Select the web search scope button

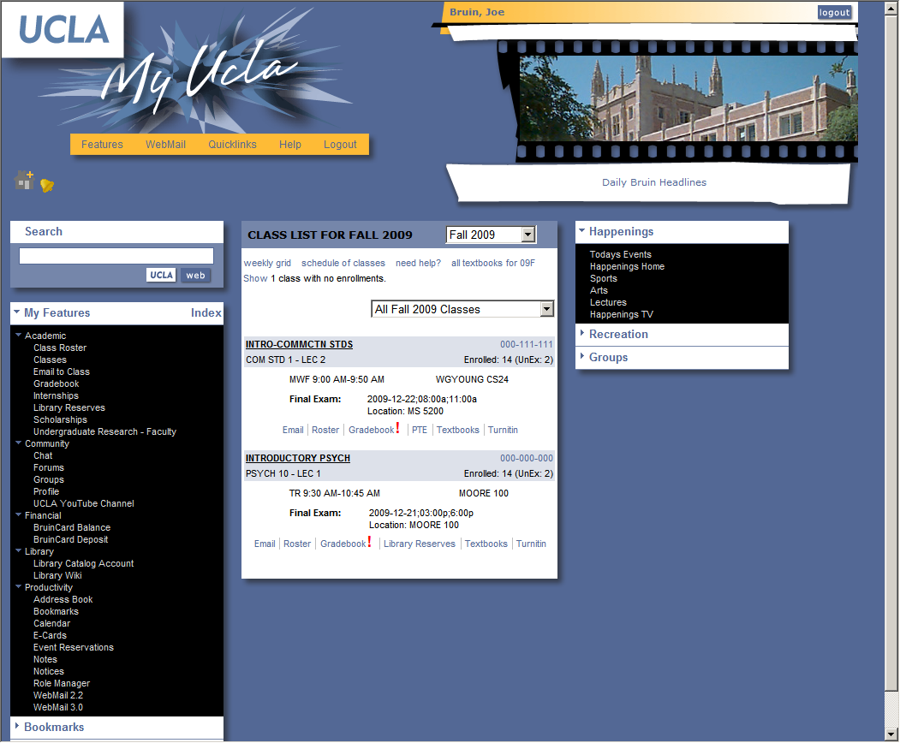(x=195, y=275)
